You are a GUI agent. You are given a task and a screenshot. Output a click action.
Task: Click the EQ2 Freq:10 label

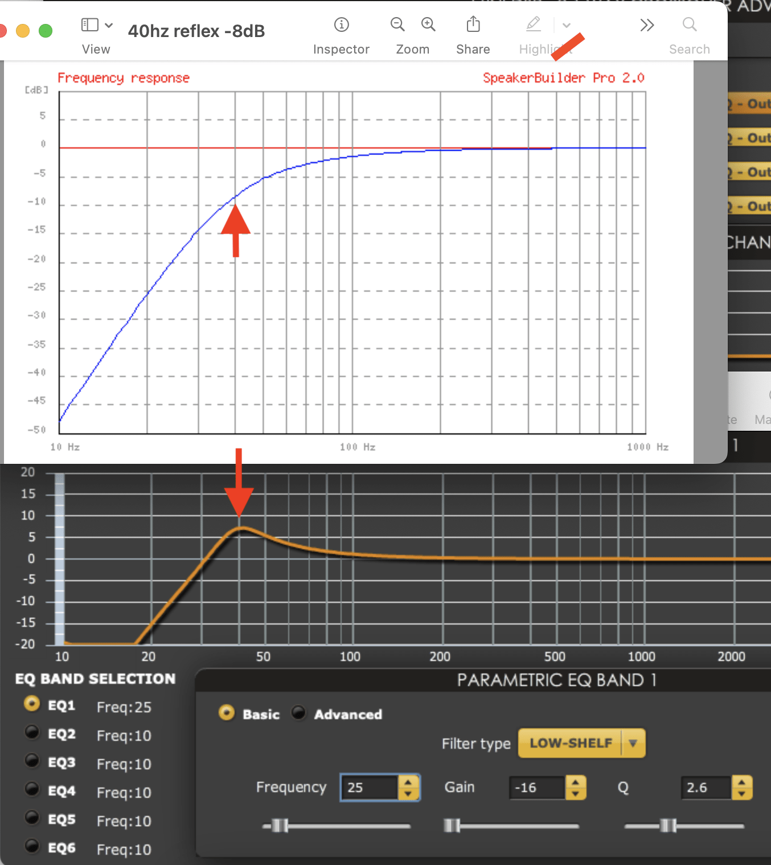(124, 736)
